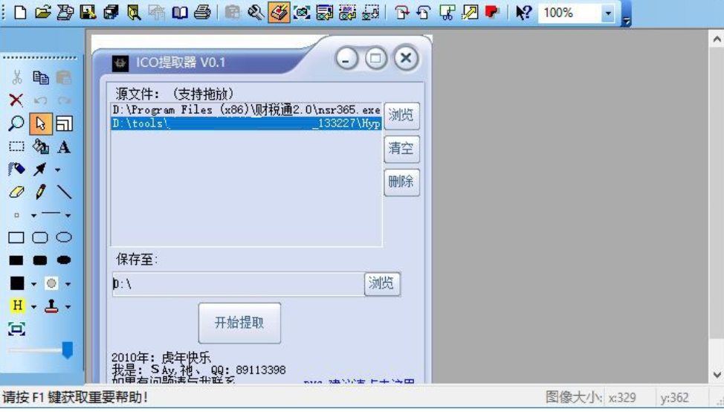Click the save-all stacked disks icon
Image resolution: width=724 pixels, height=412 pixels.
click(x=111, y=13)
